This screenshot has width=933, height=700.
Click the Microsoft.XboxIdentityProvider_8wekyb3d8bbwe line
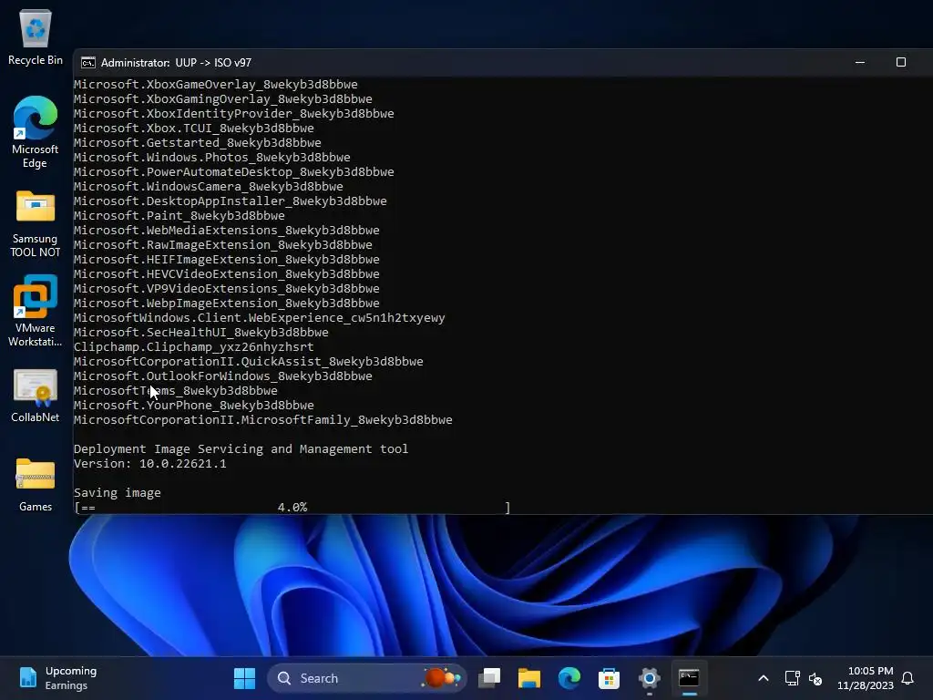tap(234, 114)
